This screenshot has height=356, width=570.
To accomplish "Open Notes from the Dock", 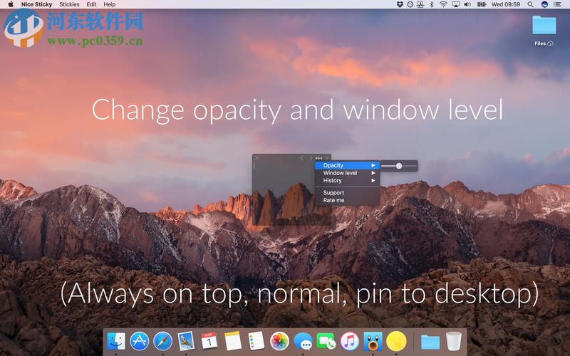I will pyautogui.click(x=233, y=341).
